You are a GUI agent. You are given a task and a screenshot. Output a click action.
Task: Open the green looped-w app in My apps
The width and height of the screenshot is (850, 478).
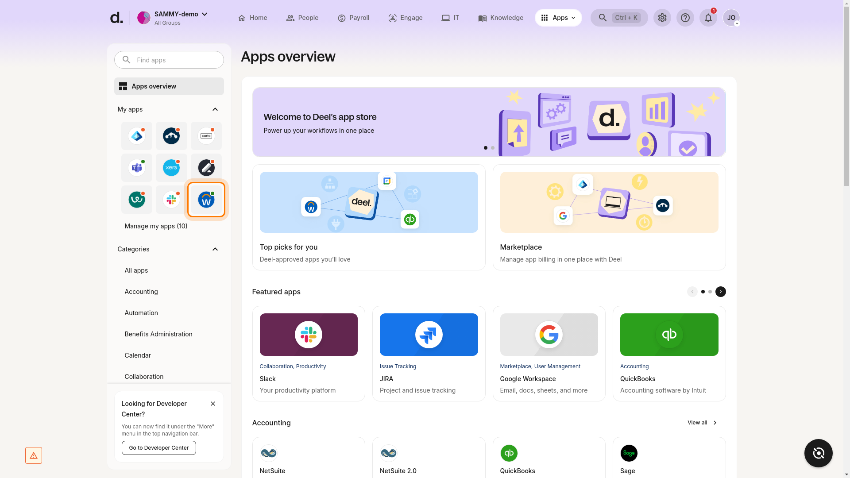pyautogui.click(x=137, y=200)
